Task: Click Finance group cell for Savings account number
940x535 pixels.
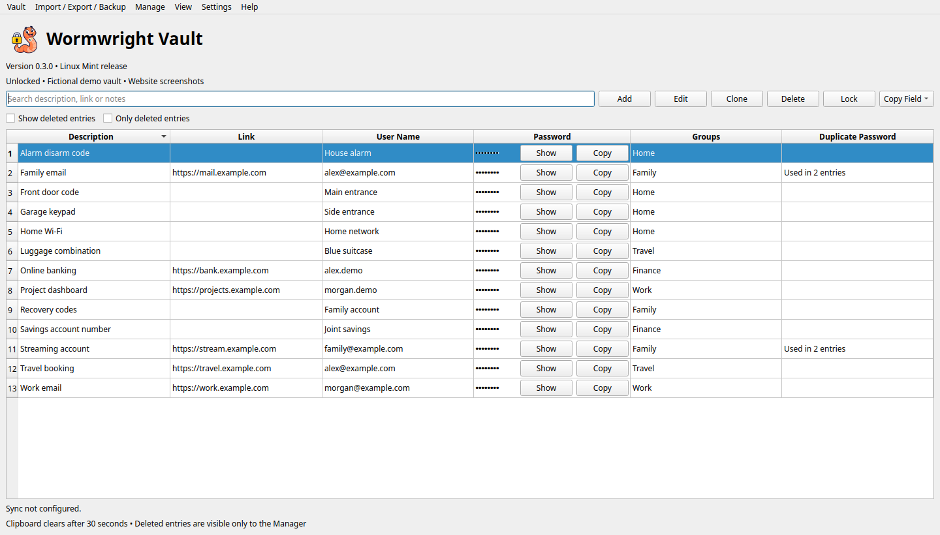Action: tap(706, 329)
